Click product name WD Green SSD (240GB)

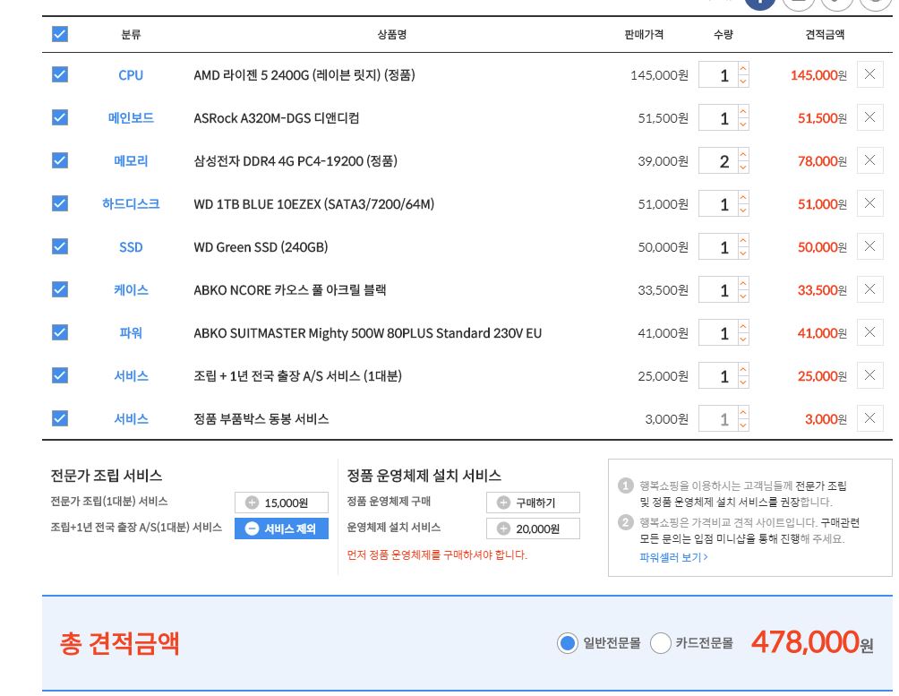click(261, 247)
